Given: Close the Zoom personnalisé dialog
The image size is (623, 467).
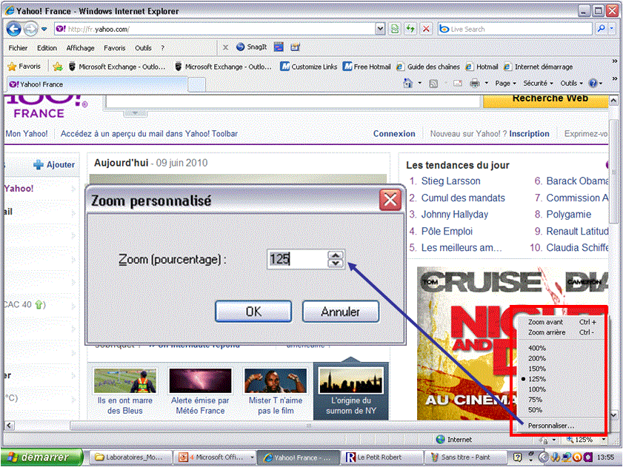Looking at the screenshot, I should tap(390, 200).
